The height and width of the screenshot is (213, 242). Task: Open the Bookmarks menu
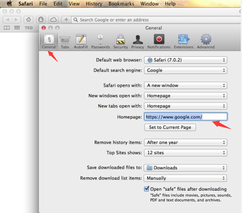coord(121,4)
